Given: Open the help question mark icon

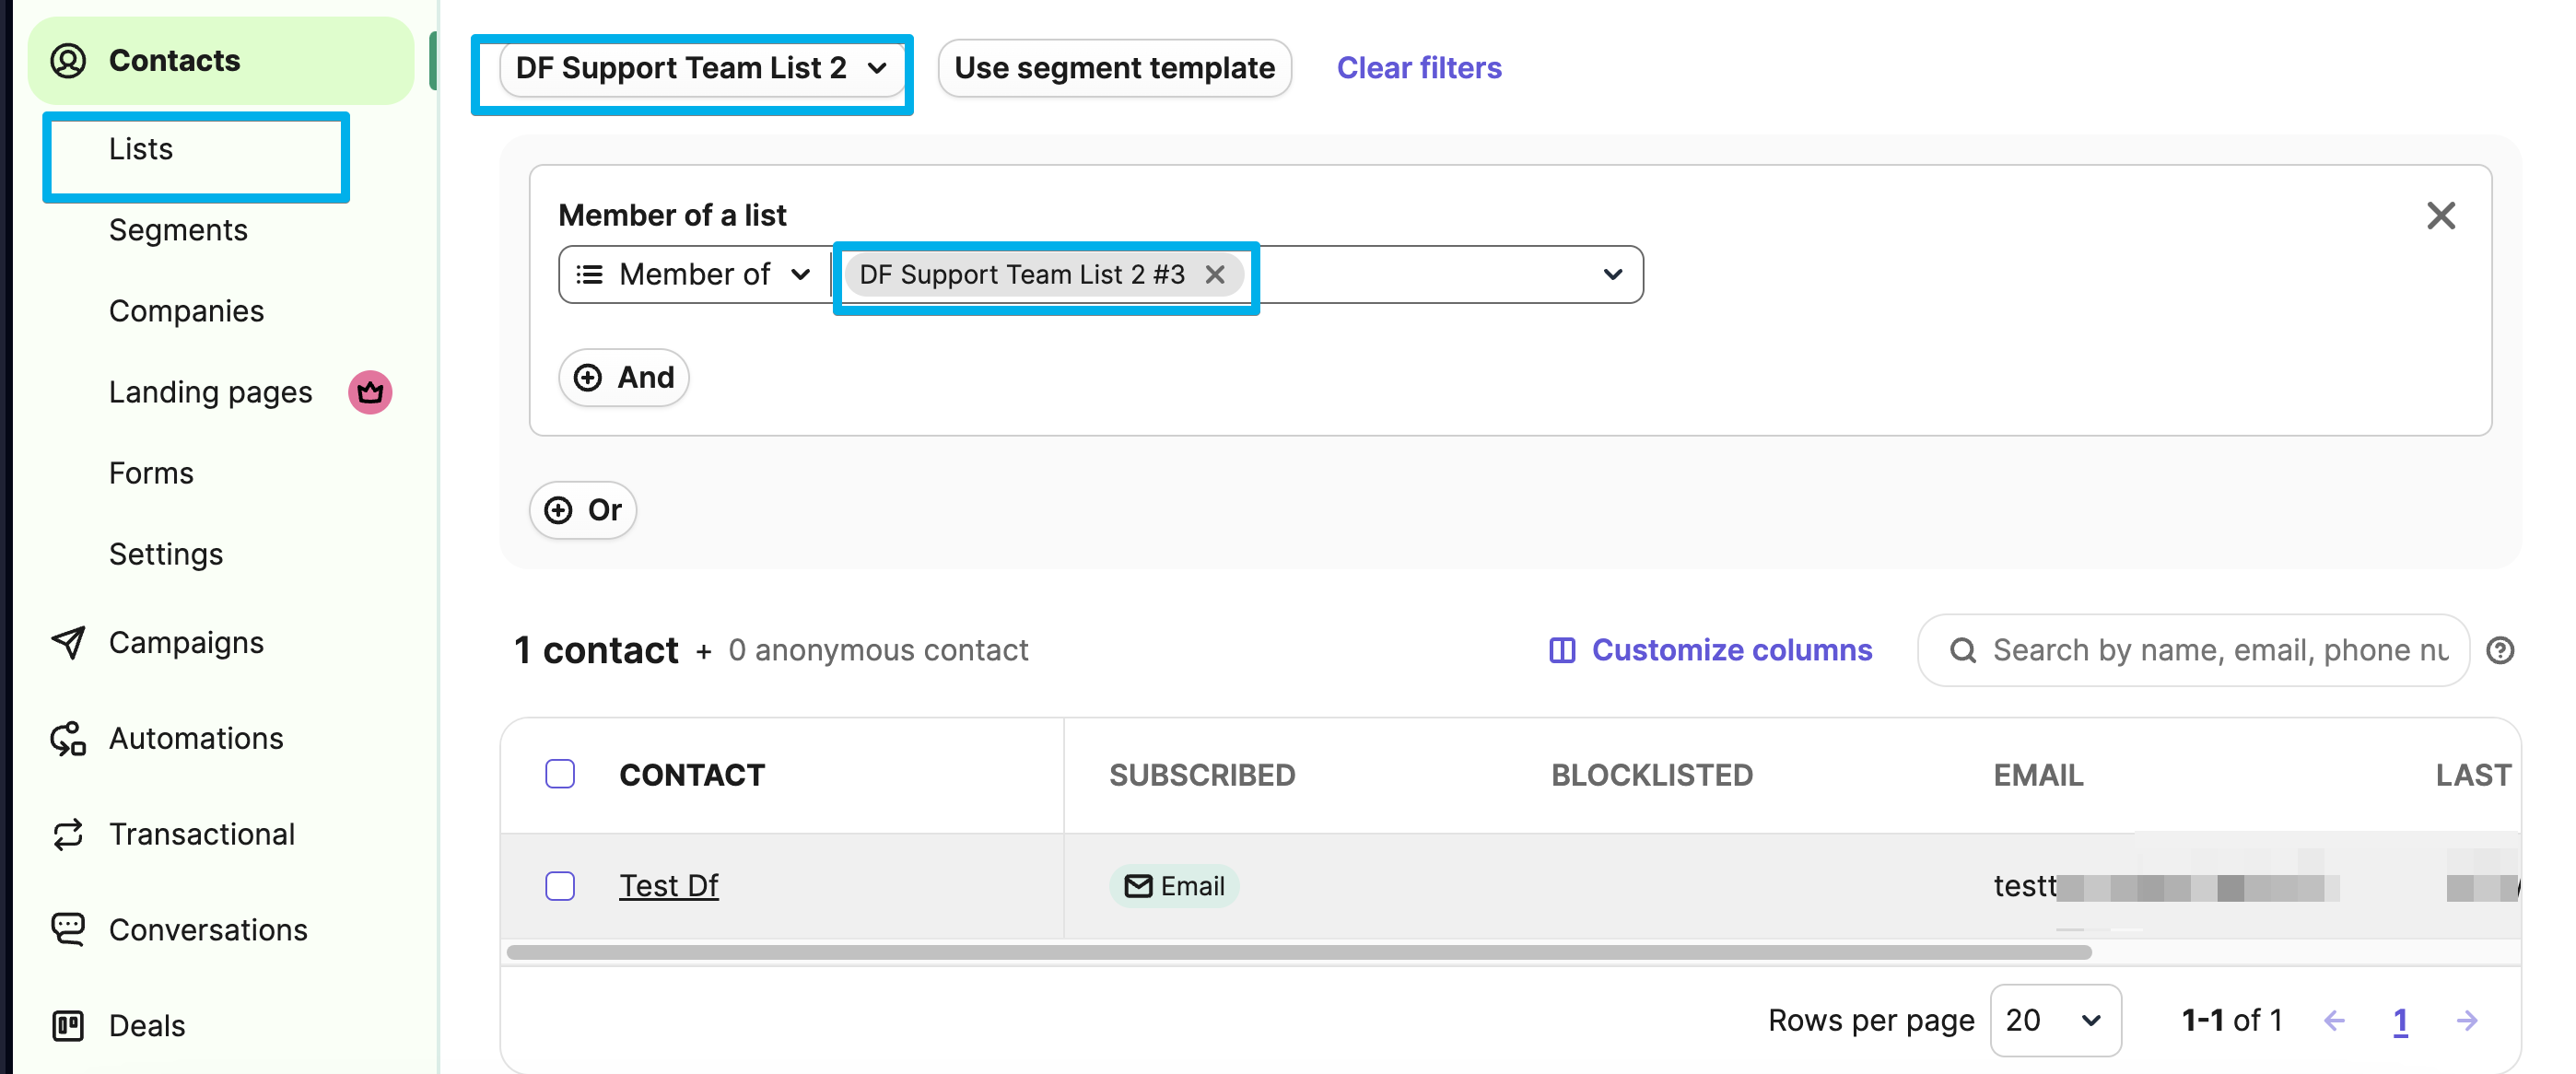Looking at the screenshot, I should tap(2500, 650).
